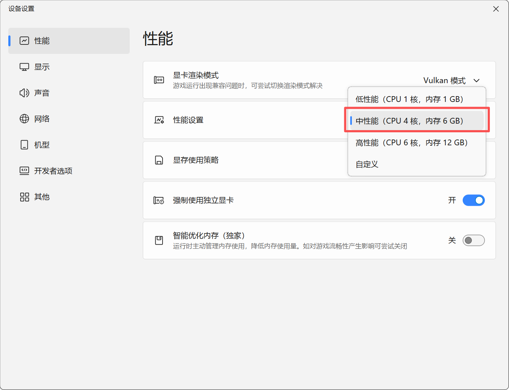Click the 游戏运行出现兼容问题时 description text
The image size is (509, 390).
click(x=248, y=86)
